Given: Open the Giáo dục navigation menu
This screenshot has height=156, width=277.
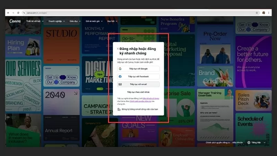Looking at the screenshot, I should tap(75, 21).
